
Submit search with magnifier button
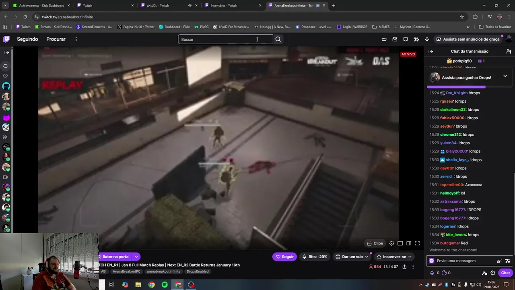click(x=278, y=39)
